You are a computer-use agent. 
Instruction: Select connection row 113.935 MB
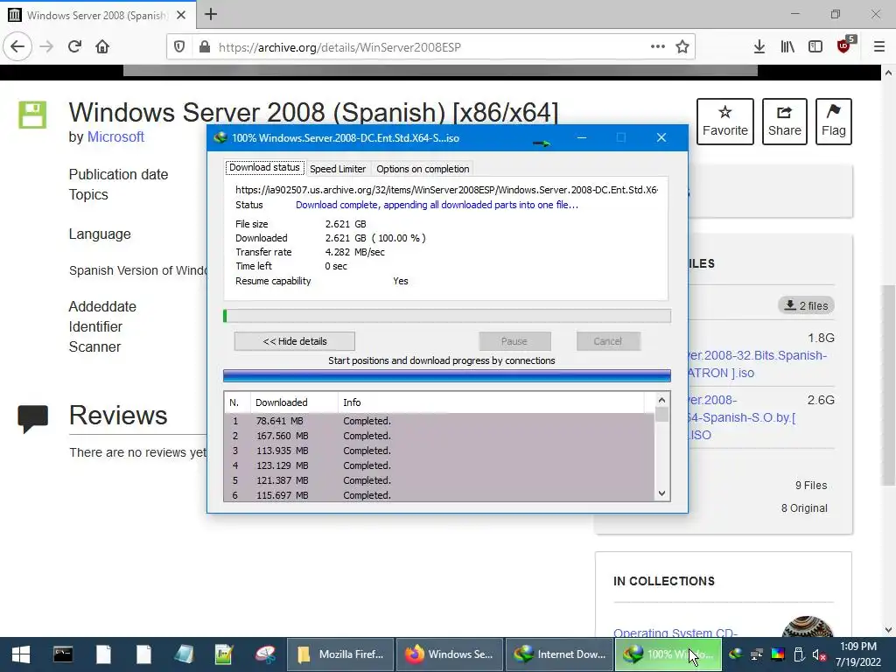pos(439,451)
